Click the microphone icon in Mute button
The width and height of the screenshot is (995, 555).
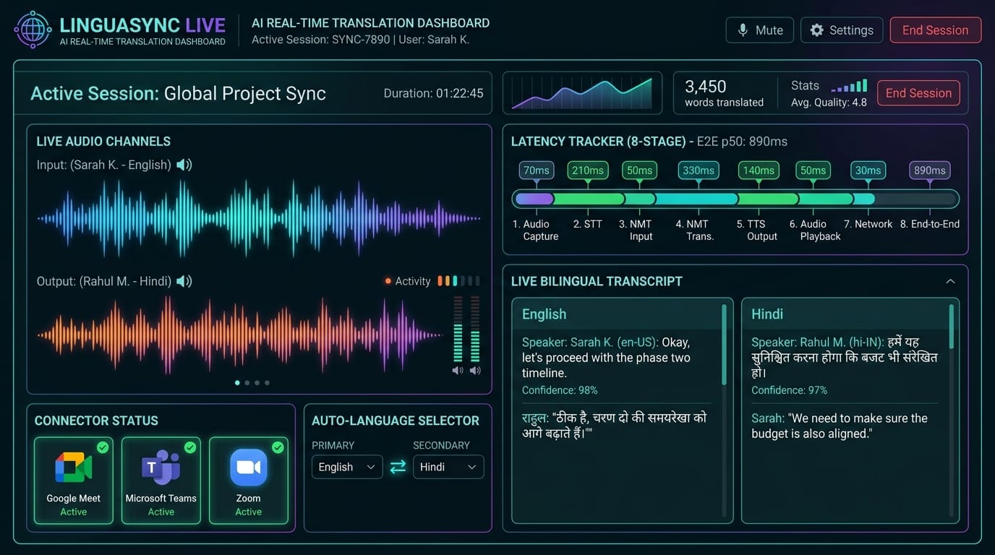(x=743, y=30)
